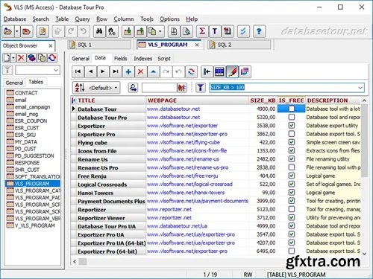Open the www.reportizer.net link in Reportizer row

(169, 209)
